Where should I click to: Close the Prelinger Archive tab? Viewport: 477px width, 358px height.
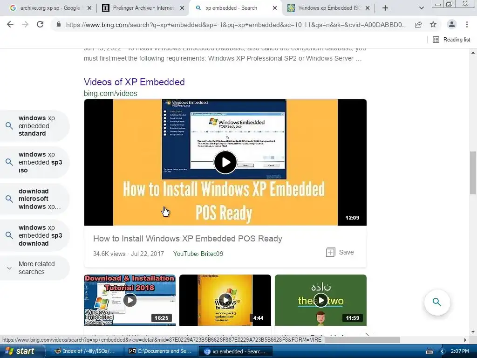coord(182,8)
